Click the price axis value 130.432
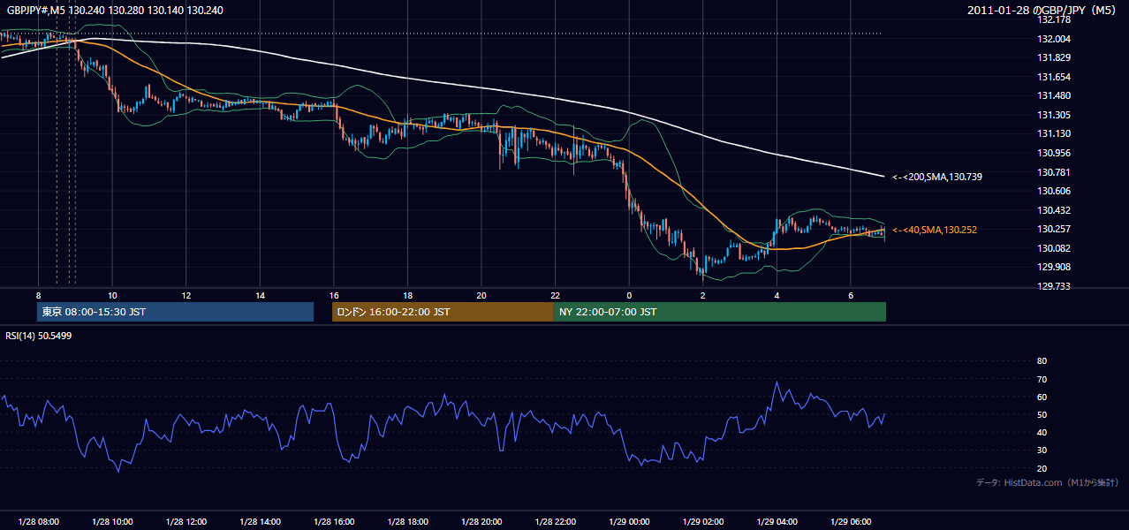 pyautogui.click(x=1054, y=210)
